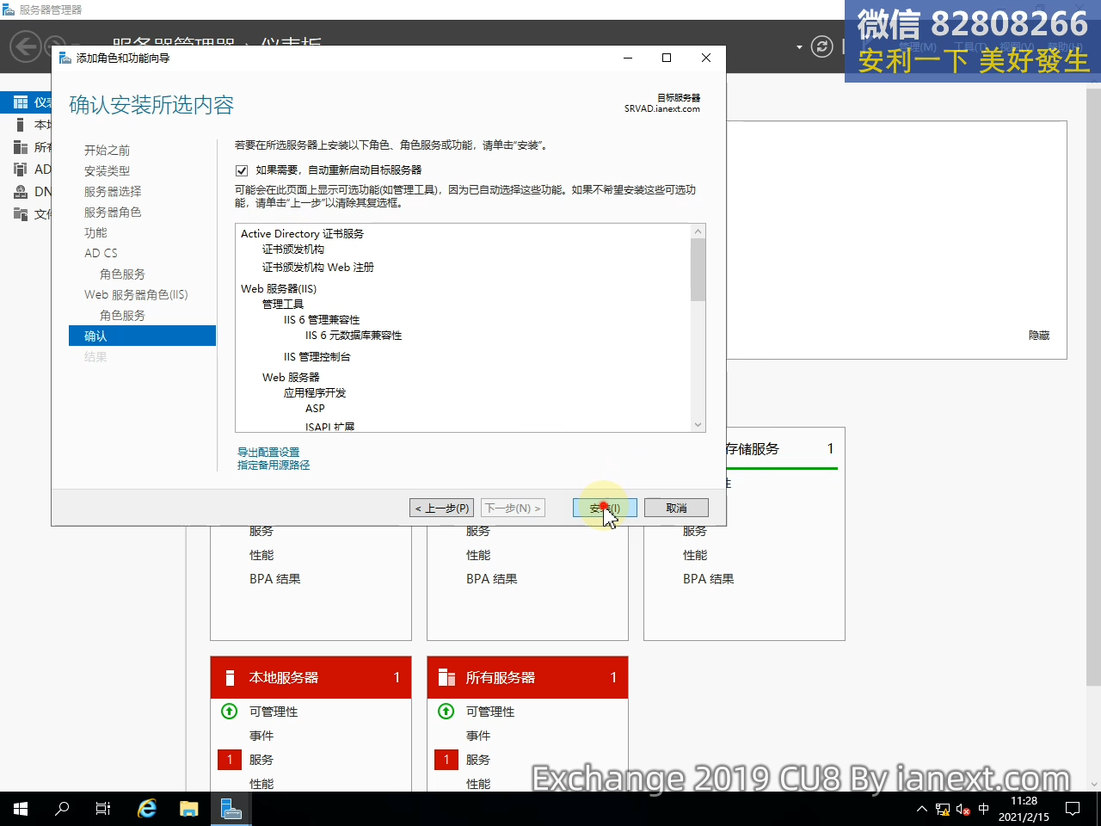Click the Server Manager refresh icon
The image size is (1101, 826).
[822, 46]
